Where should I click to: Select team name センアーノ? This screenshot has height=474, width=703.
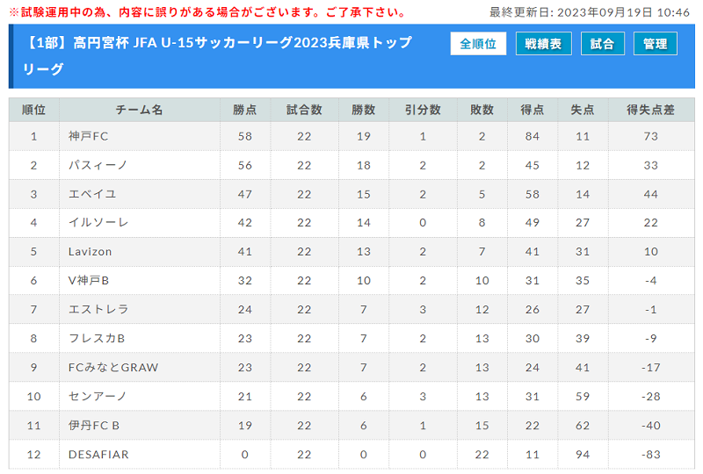point(98,396)
